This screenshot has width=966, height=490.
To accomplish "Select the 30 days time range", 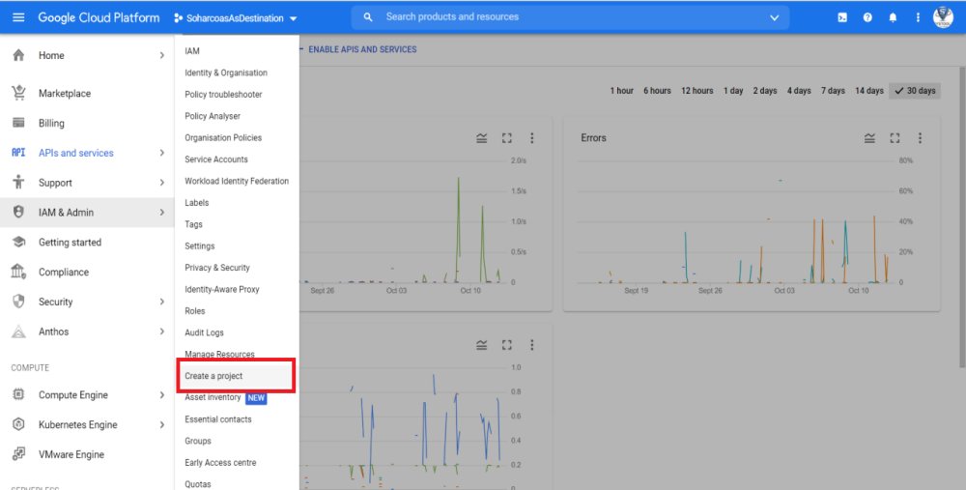I will pyautogui.click(x=915, y=91).
